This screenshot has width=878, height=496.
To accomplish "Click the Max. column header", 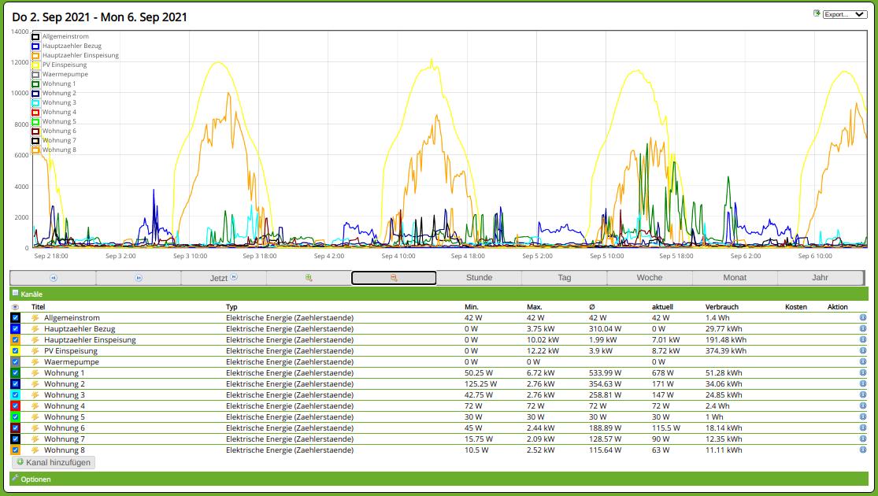I will click(x=534, y=307).
